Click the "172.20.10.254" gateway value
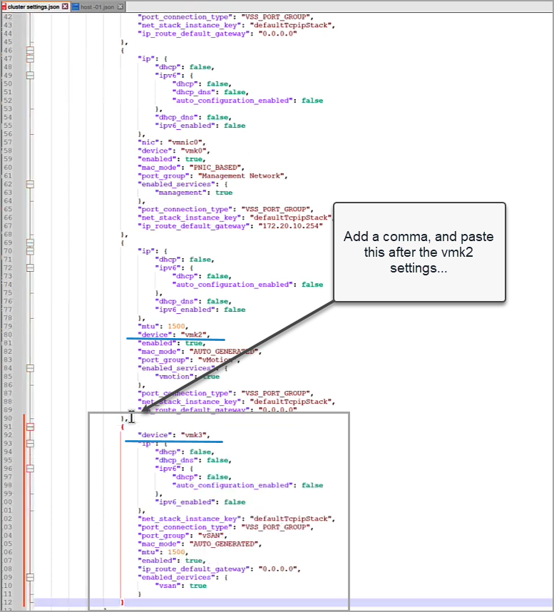Screen dimensions: 554x612 click(x=291, y=226)
